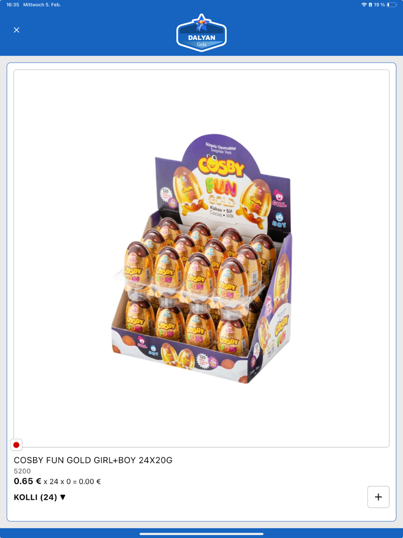
Task: Click the dropdown arrow beside KOLLI
Action: click(63, 497)
